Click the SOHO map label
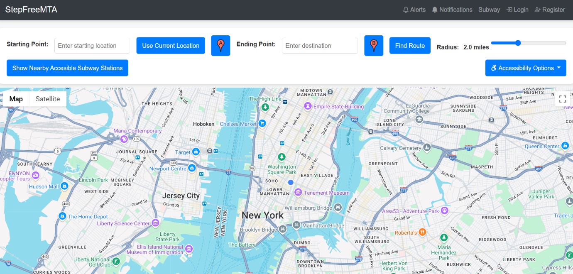This screenshot has width=573, height=274. tap(272, 181)
